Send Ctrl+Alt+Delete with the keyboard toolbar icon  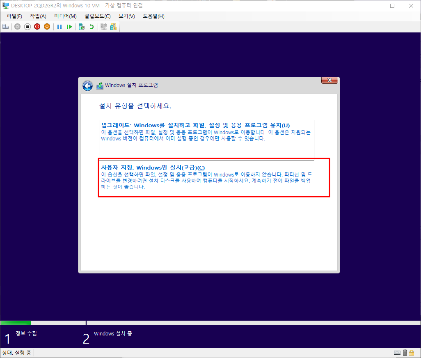point(5,27)
